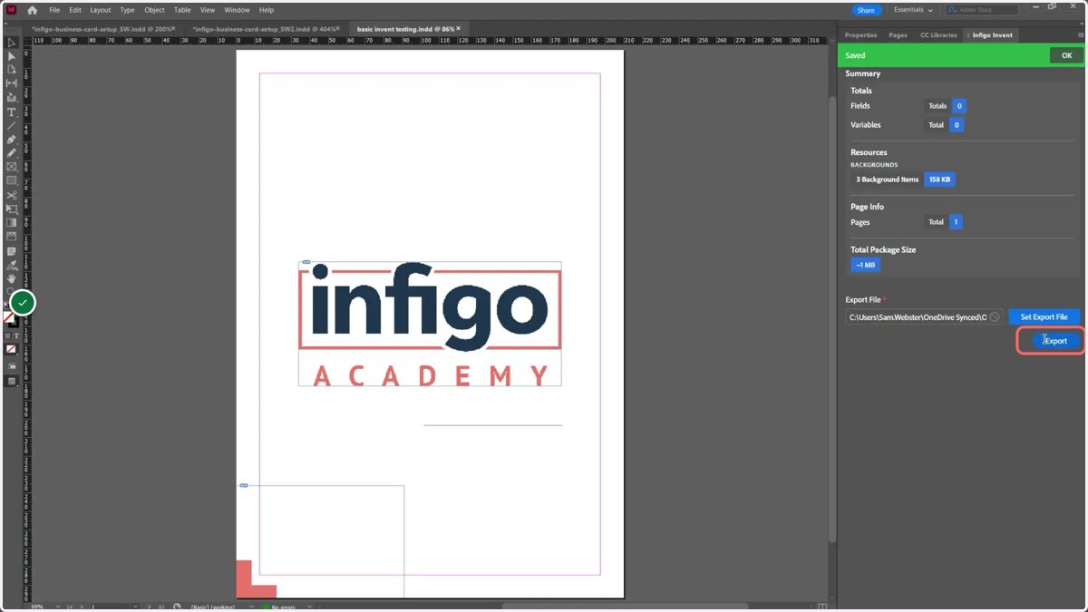This screenshot has height=612, width=1088.
Task: Select the Hand tool
Action: tap(12, 279)
